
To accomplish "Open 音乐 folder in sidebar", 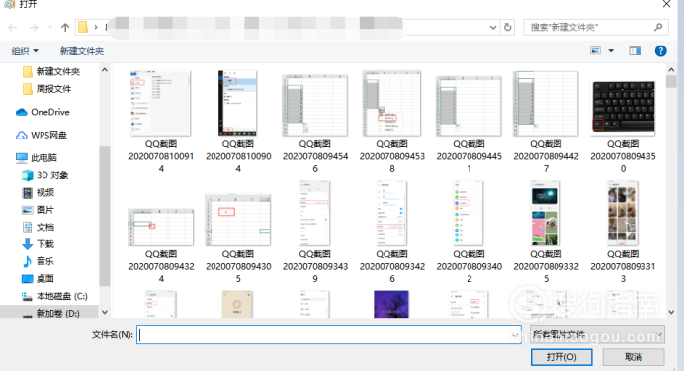I will (39, 261).
